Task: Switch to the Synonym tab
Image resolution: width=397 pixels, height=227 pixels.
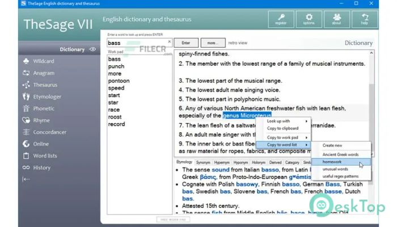Action: pyautogui.click(x=203, y=162)
